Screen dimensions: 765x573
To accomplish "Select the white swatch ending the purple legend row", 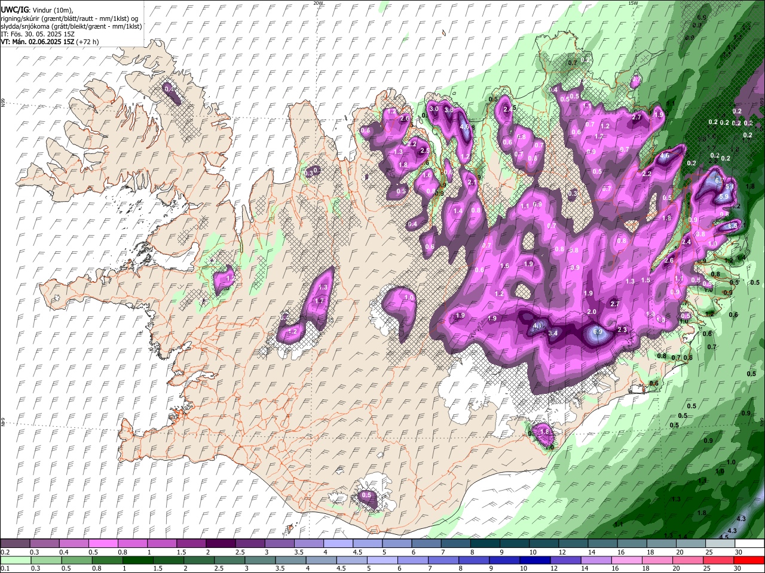I will [x=750, y=544].
